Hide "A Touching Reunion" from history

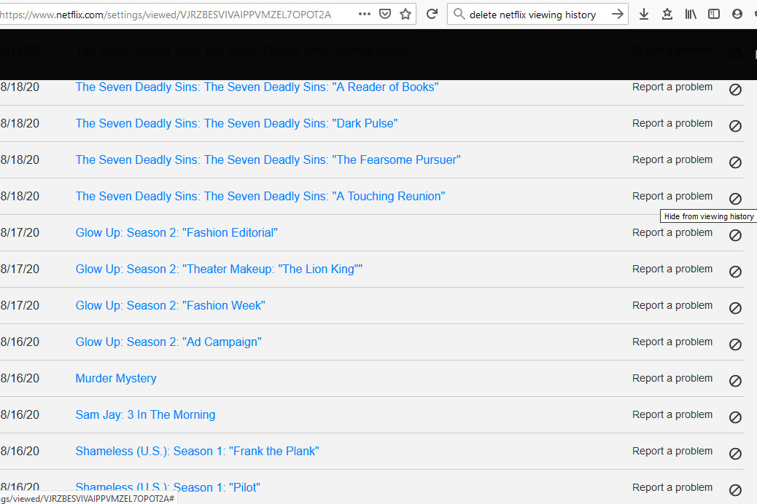click(x=735, y=199)
